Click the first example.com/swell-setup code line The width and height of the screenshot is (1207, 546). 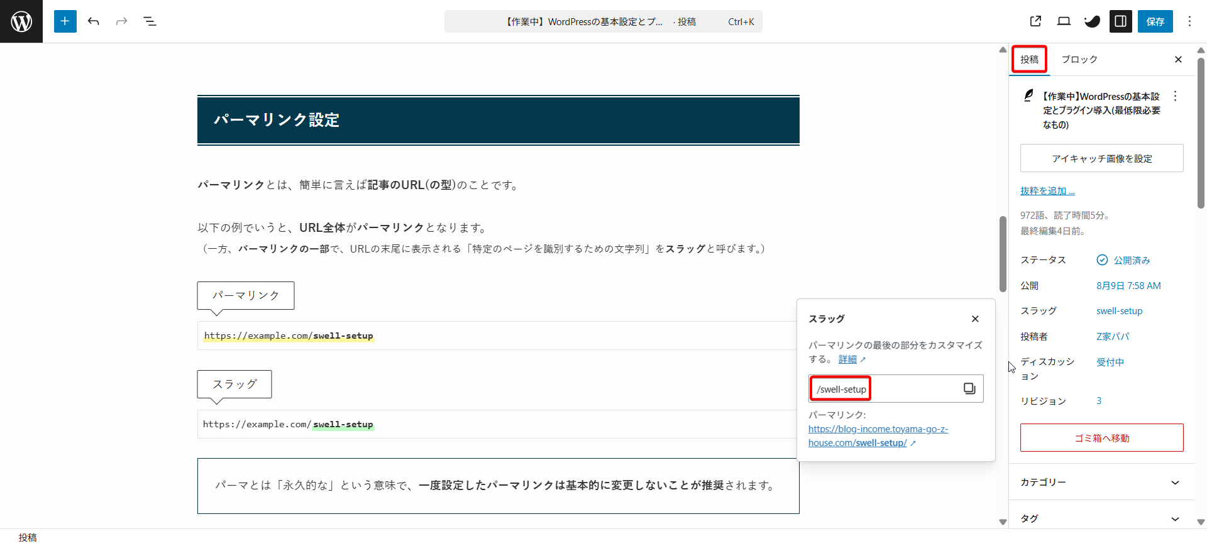[289, 336]
